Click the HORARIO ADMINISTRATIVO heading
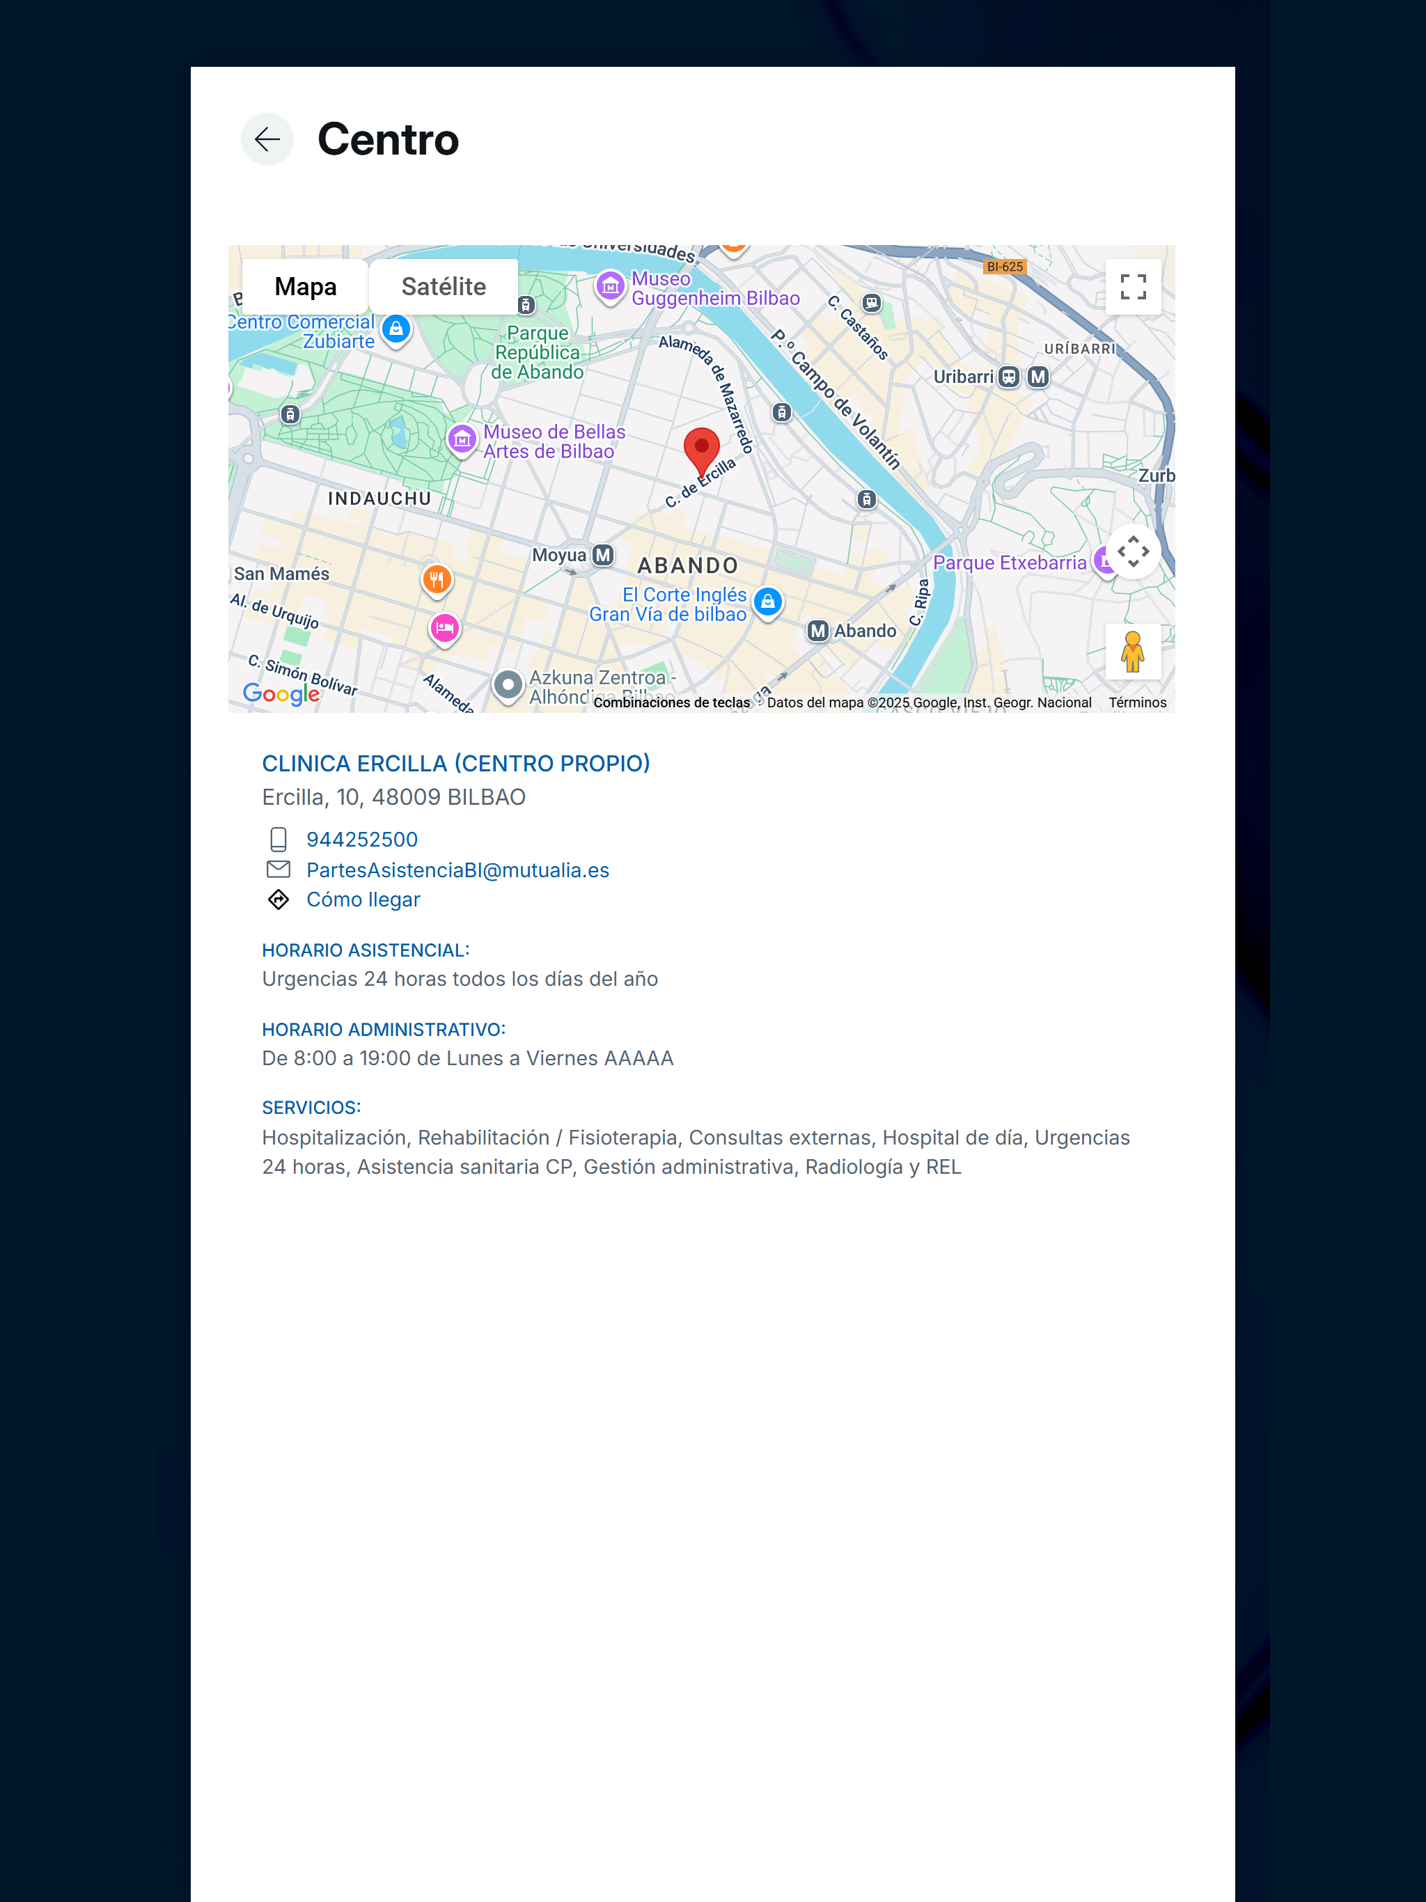The height and width of the screenshot is (1902, 1426). (x=384, y=1029)
